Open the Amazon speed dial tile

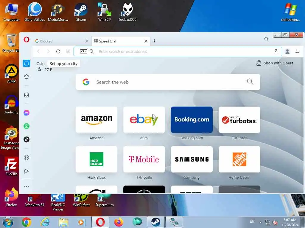pos(97,120)
